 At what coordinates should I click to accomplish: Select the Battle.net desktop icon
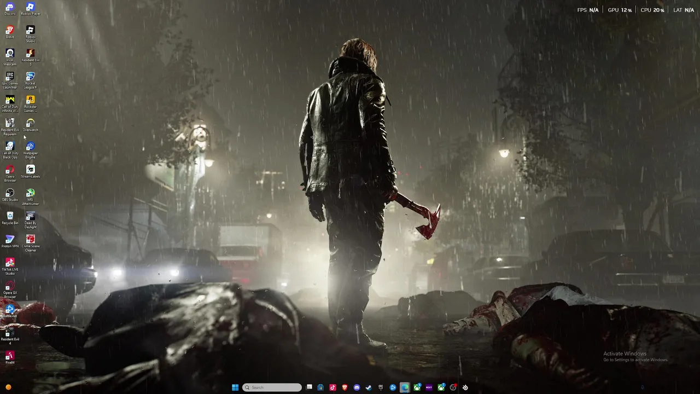[10, 312]
